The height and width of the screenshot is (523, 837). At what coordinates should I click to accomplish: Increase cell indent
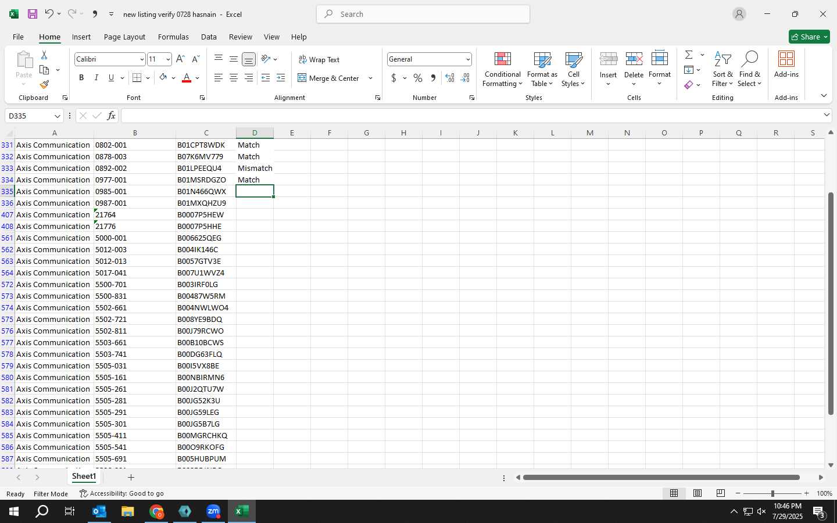281,78
